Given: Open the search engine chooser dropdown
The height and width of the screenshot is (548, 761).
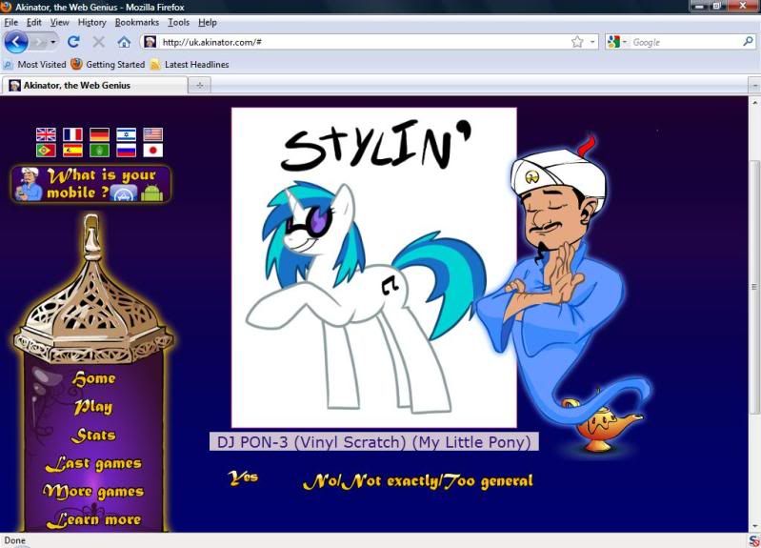Looking at the screenshot, I should coord(625,42).
